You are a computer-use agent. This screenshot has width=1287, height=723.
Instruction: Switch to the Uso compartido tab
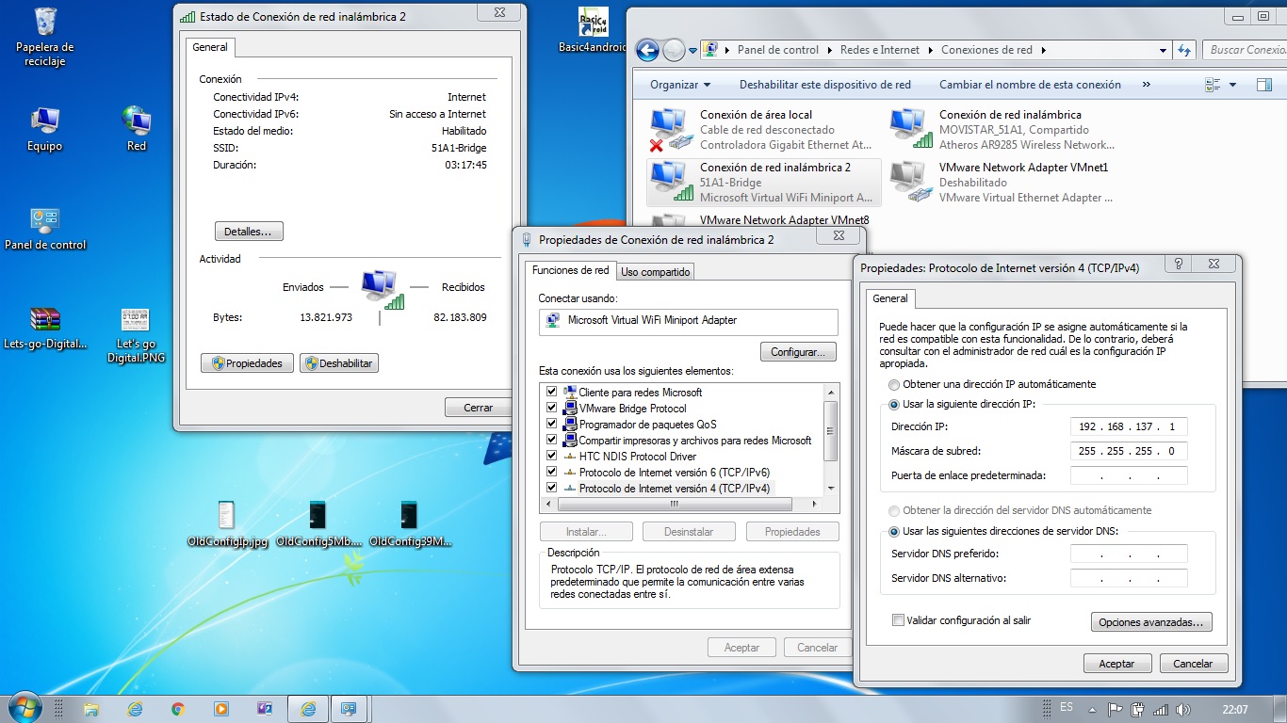pos(656,272)
